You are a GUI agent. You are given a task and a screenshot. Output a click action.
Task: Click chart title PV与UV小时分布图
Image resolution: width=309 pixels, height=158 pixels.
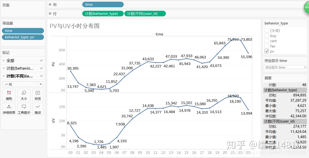pos(75,26)
